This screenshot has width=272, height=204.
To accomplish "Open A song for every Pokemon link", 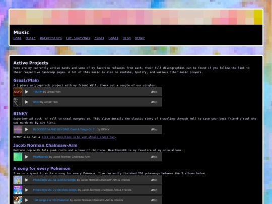I will [42, 168].
